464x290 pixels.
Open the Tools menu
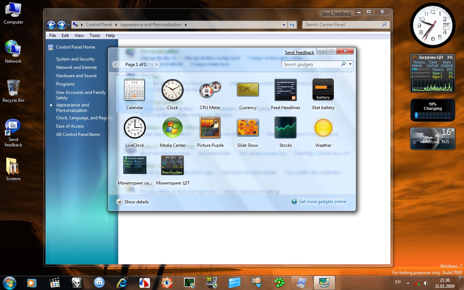(95, 36)
